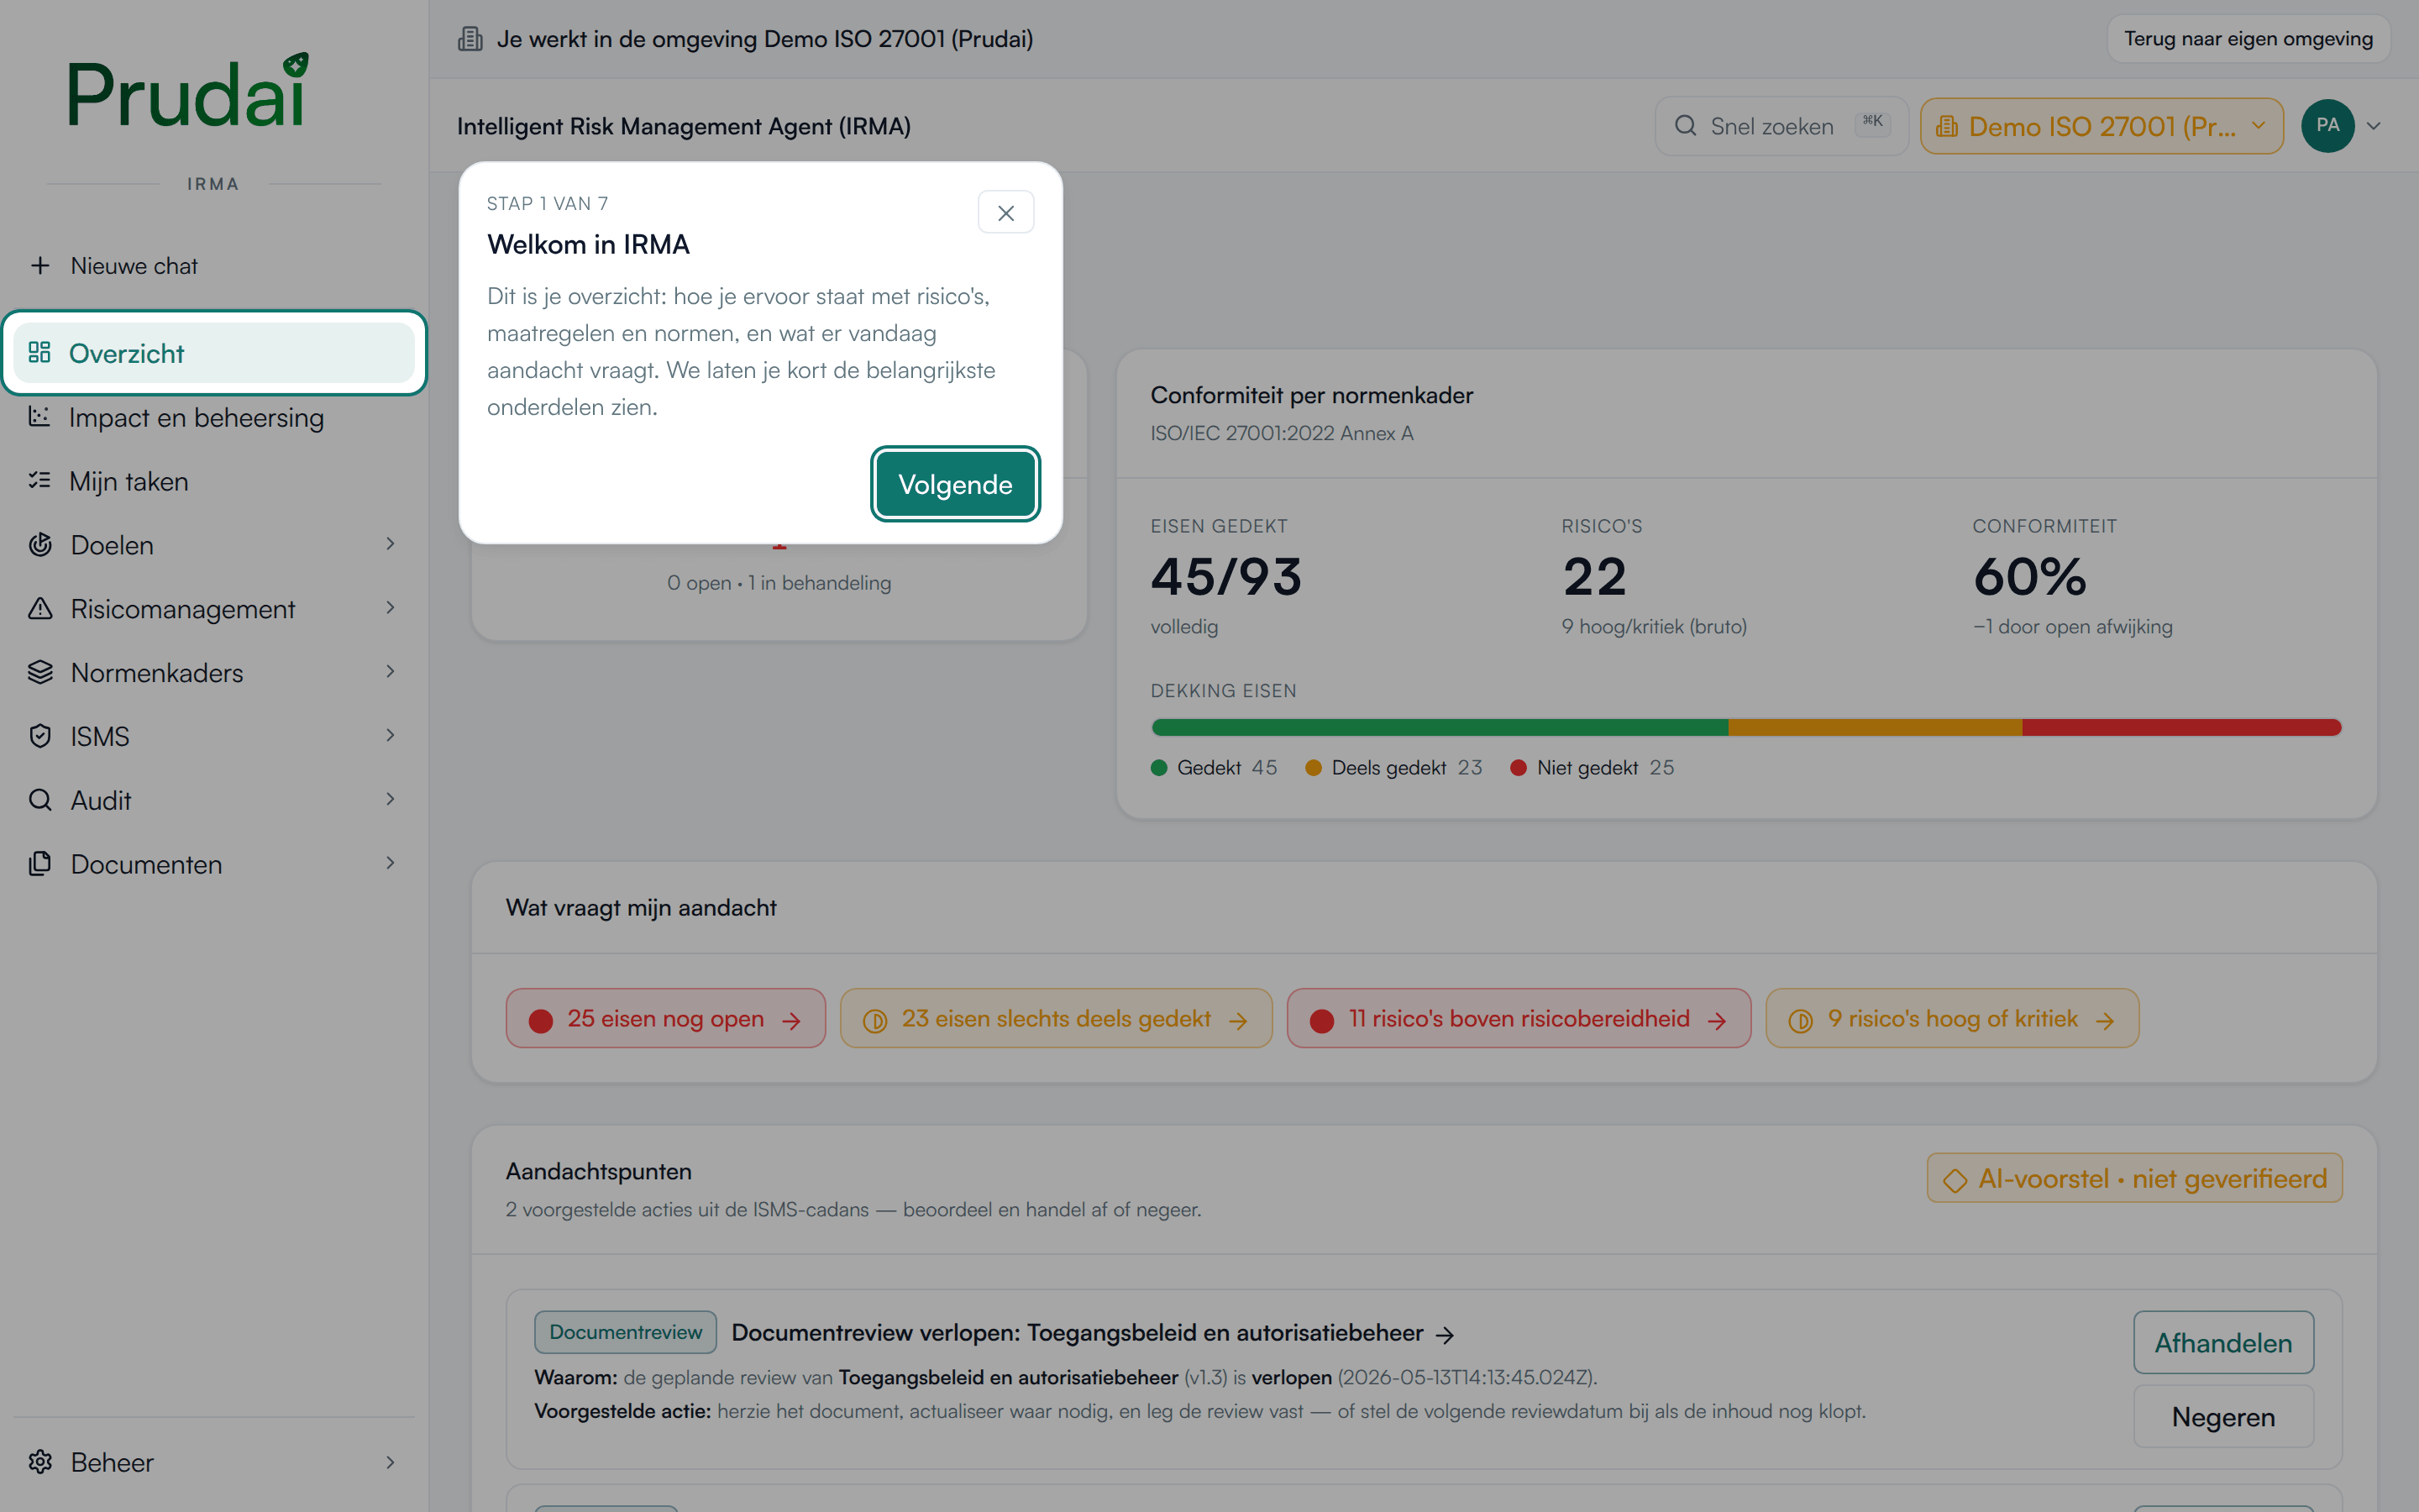Open 9 risico's hoog of kritiek chip

coord(1952,1019)
